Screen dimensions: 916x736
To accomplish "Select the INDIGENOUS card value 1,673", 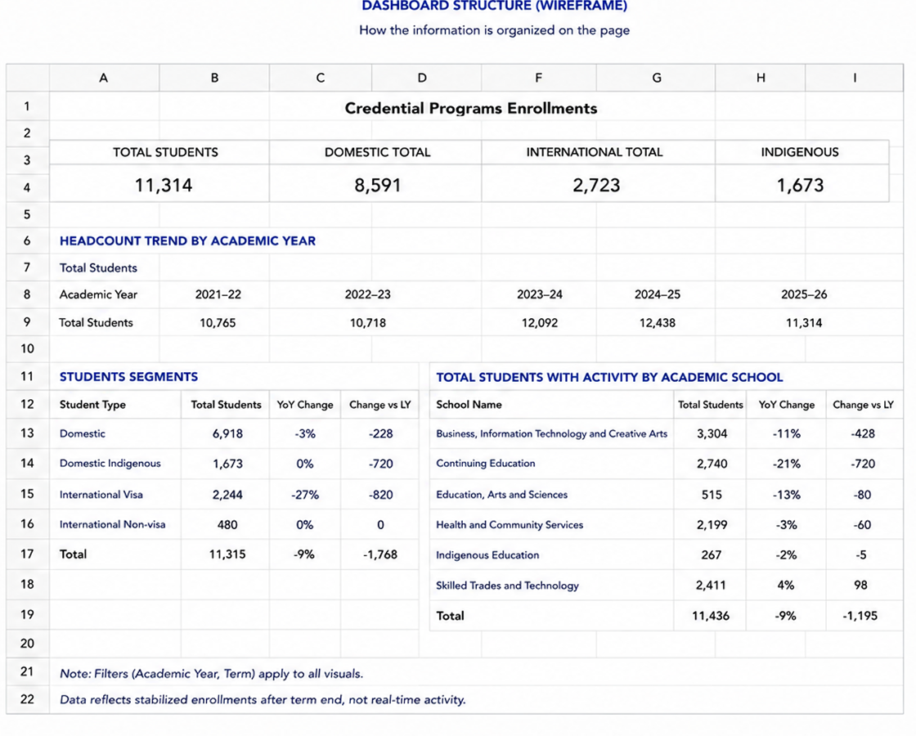I will (800, 185).
